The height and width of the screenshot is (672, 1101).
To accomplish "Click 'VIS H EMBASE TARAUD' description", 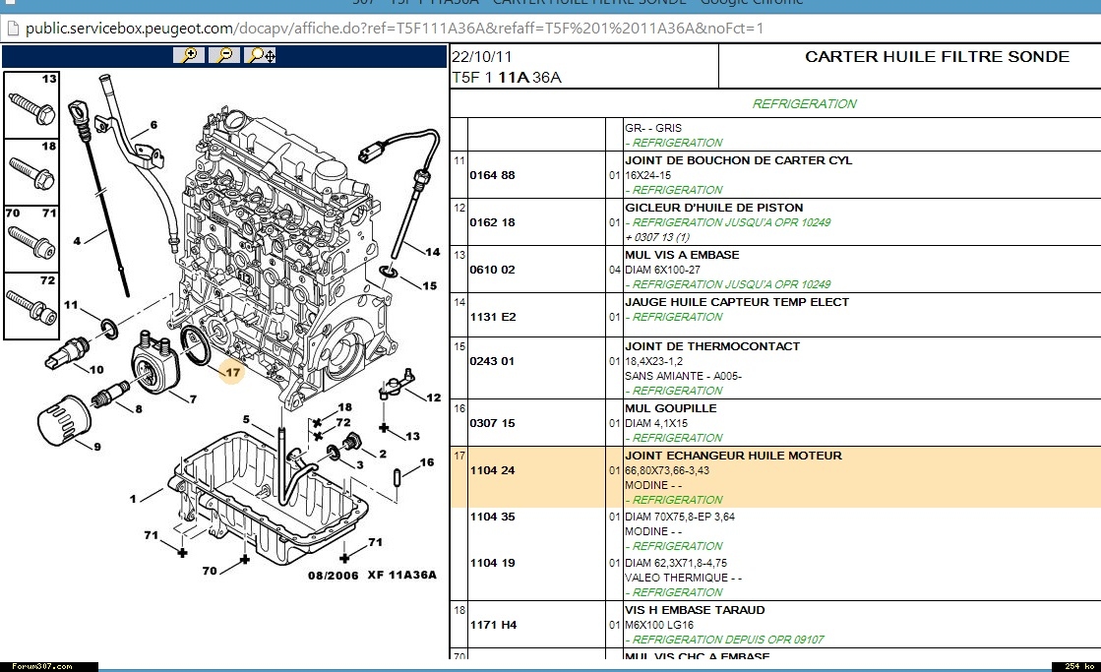I will [x=696, y=609].
